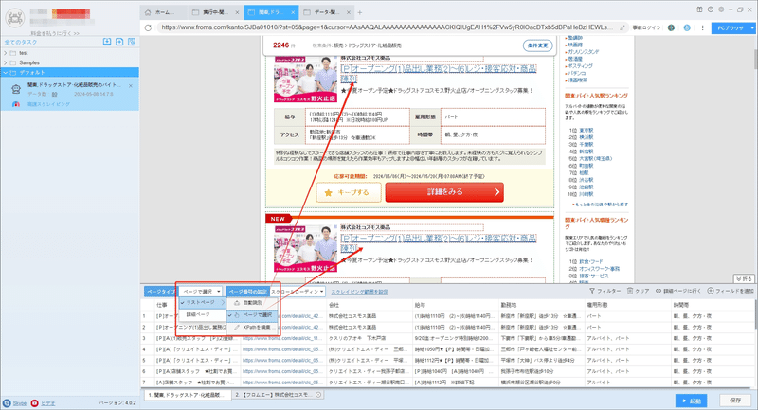Click the 給与 column header
The height and width of the screenshot is (410, 758).
[x=456, y=305]
